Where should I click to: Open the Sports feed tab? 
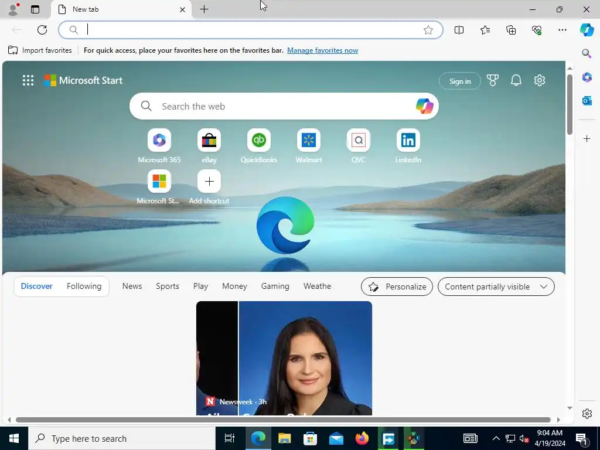click(167, 286)
